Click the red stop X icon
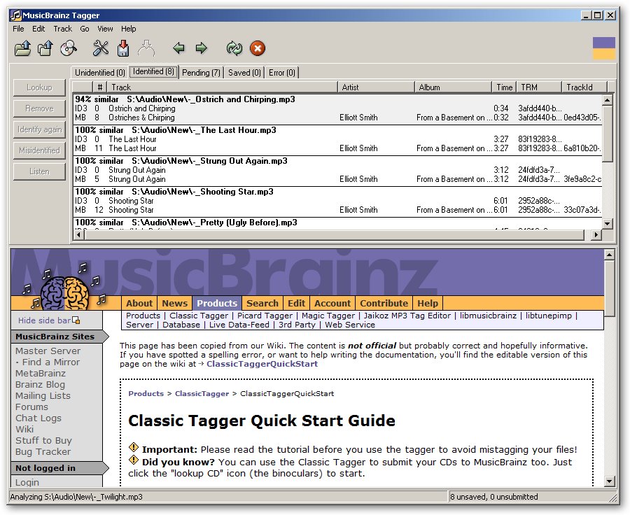Viewport: 630px width, 515px height. 257,48
